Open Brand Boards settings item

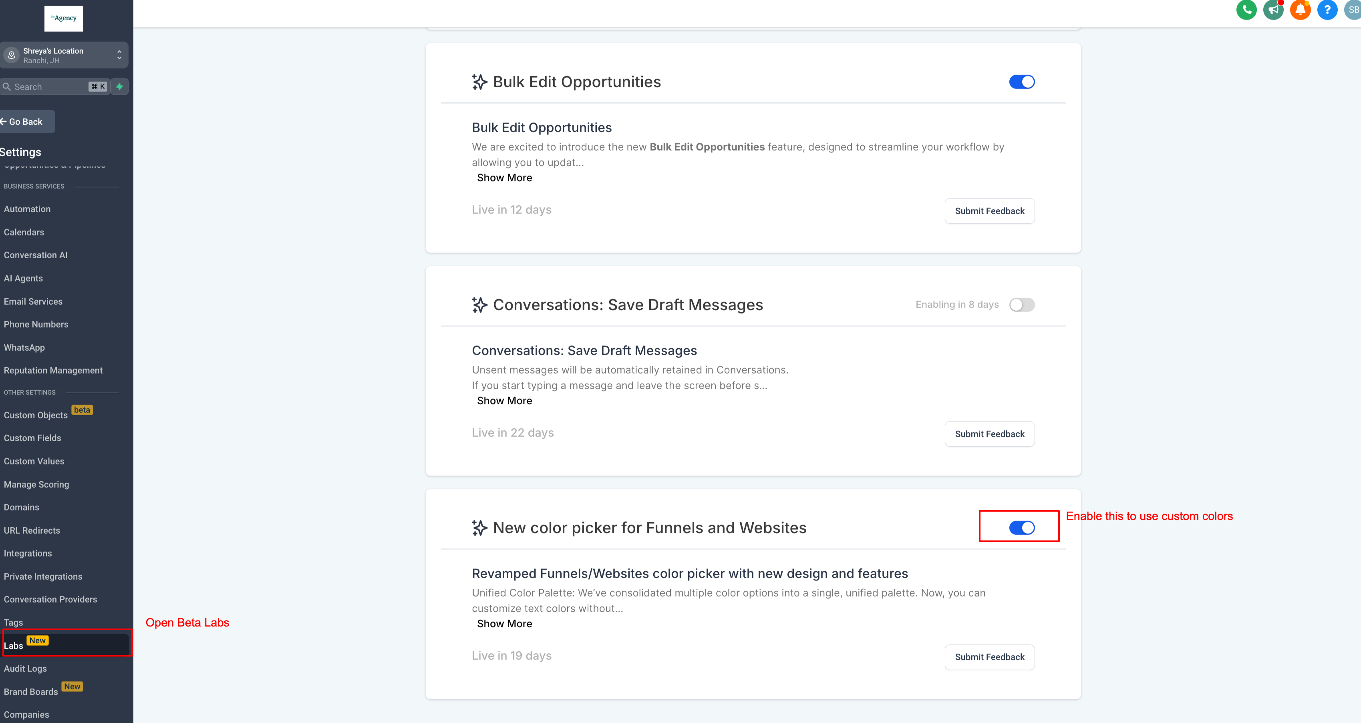pos(31,691)
